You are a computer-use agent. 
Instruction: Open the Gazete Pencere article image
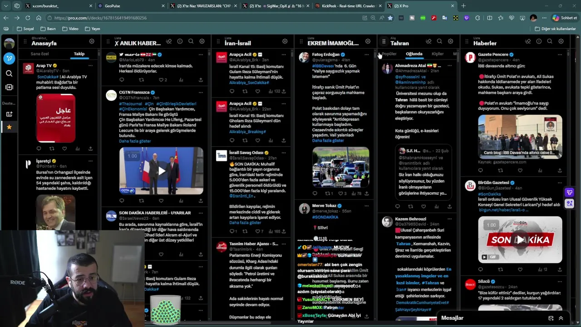[520, 136]
